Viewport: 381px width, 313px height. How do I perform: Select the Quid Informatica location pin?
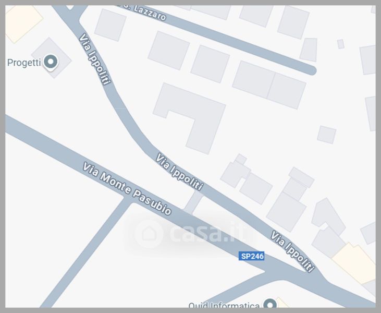270,304
